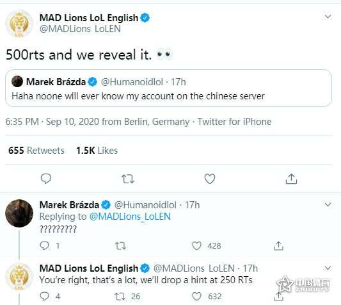Share the main MAD Lions tweet

tap(291, 179)
